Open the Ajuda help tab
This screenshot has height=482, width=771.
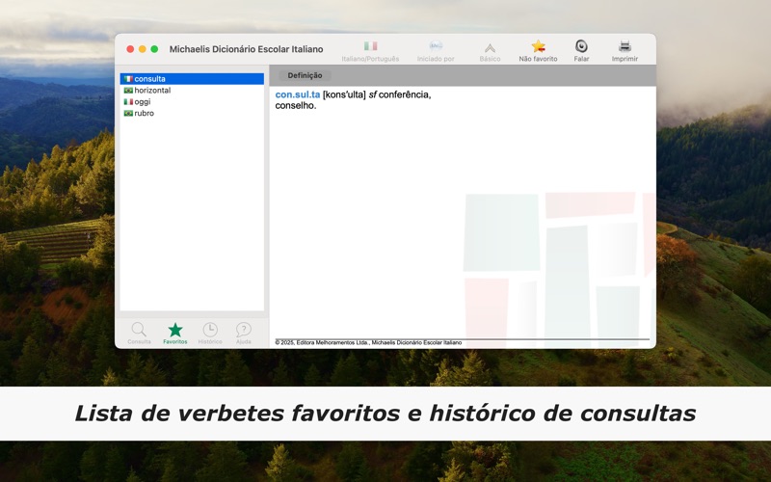pyautogui.click(x=244, y=333)
